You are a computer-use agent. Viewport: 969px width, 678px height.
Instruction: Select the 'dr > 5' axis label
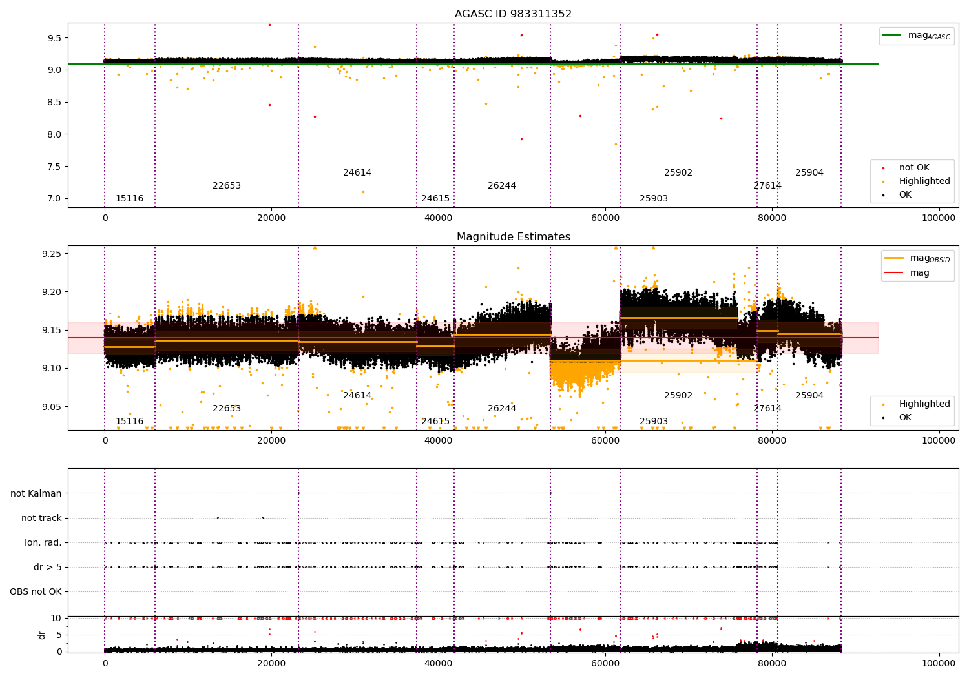[x=48, y=568]
